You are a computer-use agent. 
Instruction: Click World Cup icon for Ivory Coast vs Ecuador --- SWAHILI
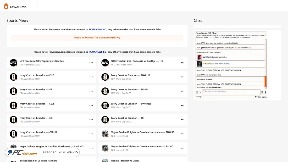[x=105, y=105]
